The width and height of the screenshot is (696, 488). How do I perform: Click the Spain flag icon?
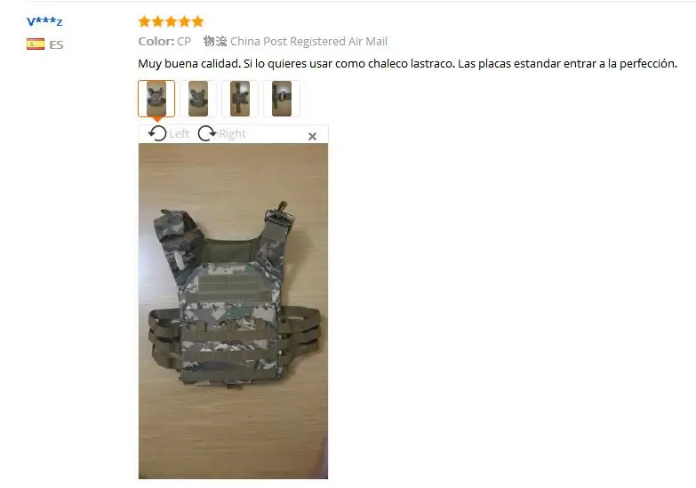tap(36, 44)
